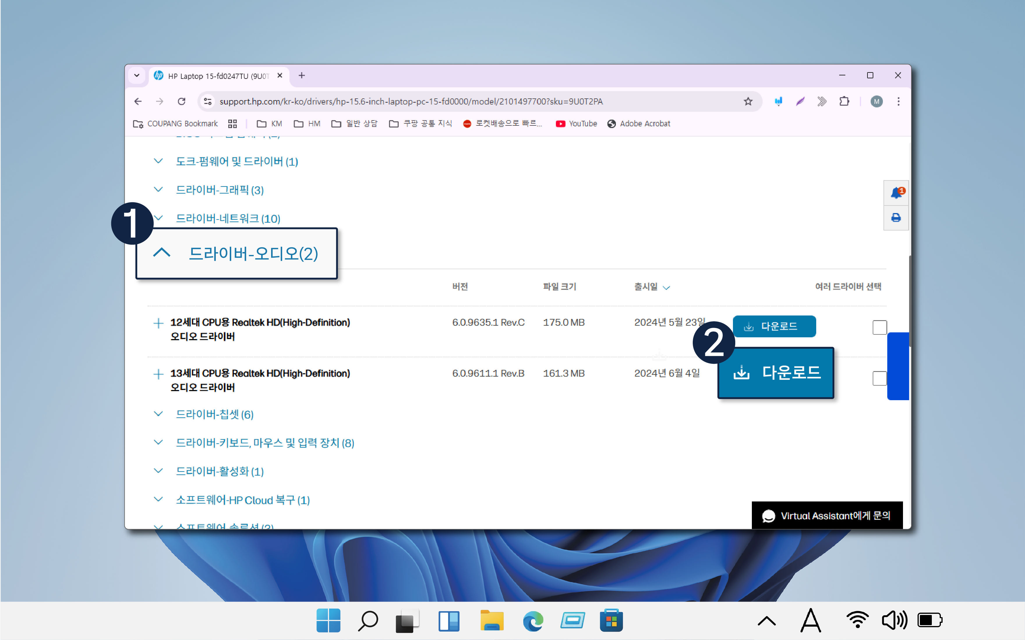Image resolution: width=1025 pixels, height=640 pixels.
Task: Open Microsoft Edge from taskbar
Action: pos(533,621)
